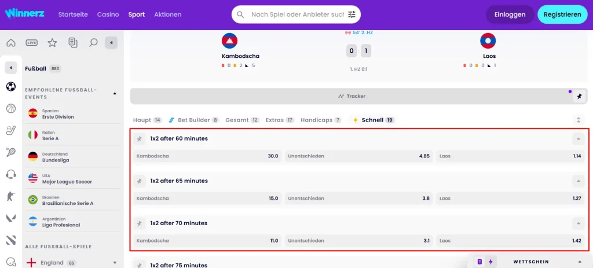This screenshot has width=593, height=268.
Task: Click the Registrieren button
Action: click(x=562, y=14)
